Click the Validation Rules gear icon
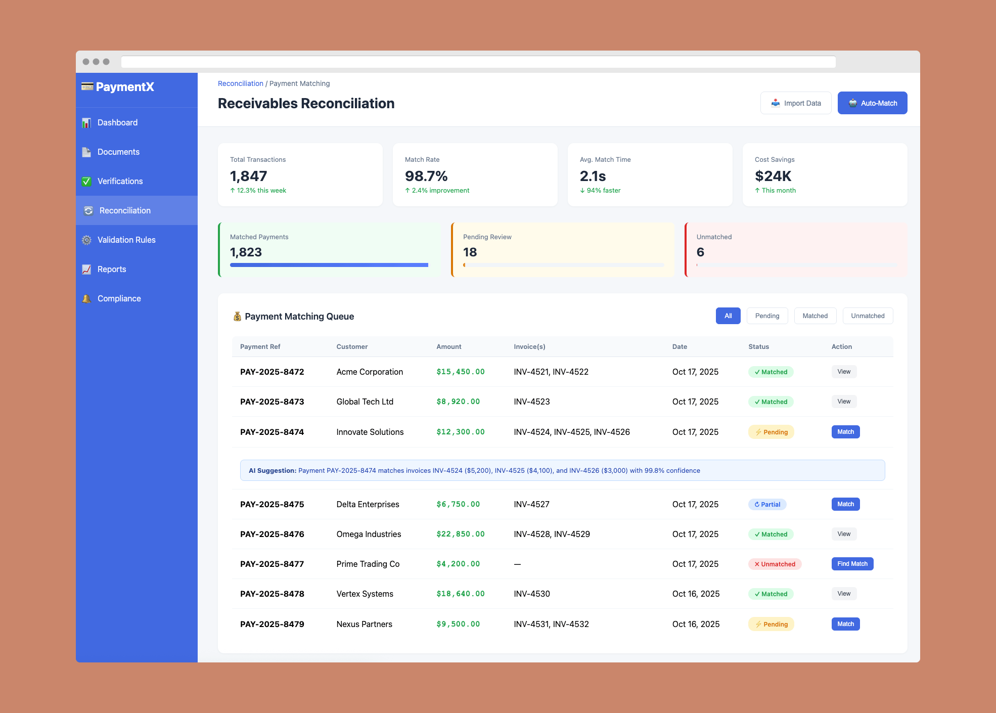 [86, 240]
